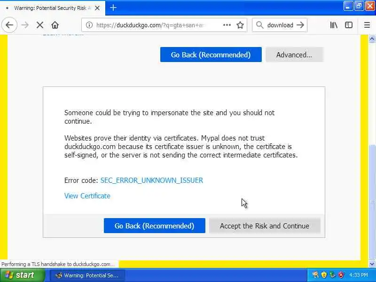Bookmark this page with the star
Viewport: 376px width, 282px height.
point(240,25)
